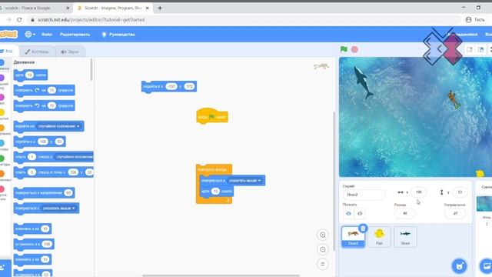
Task: Zoom in on the scripts workspace
Action: tap(323, 235)
